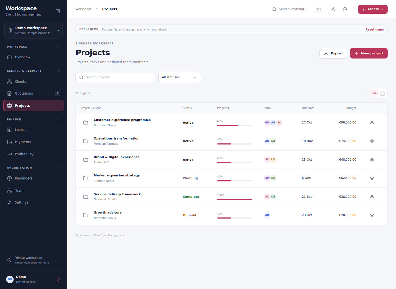396x289 pixels.
Task: Open the Demo workspace building icon
Action: click(x=10, y=30)
